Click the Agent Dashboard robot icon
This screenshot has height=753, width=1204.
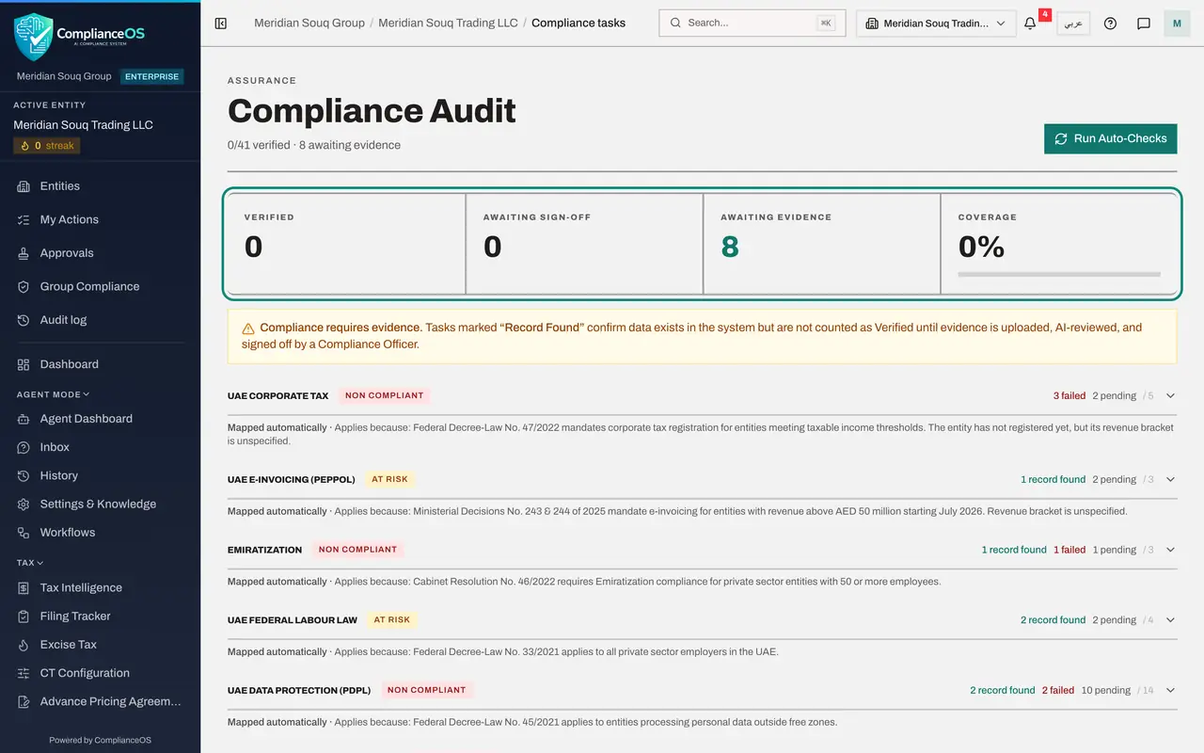tap(24, 419)
